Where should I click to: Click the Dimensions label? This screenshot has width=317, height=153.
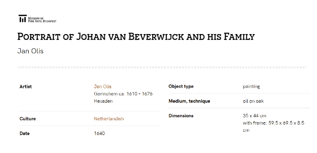181,116
